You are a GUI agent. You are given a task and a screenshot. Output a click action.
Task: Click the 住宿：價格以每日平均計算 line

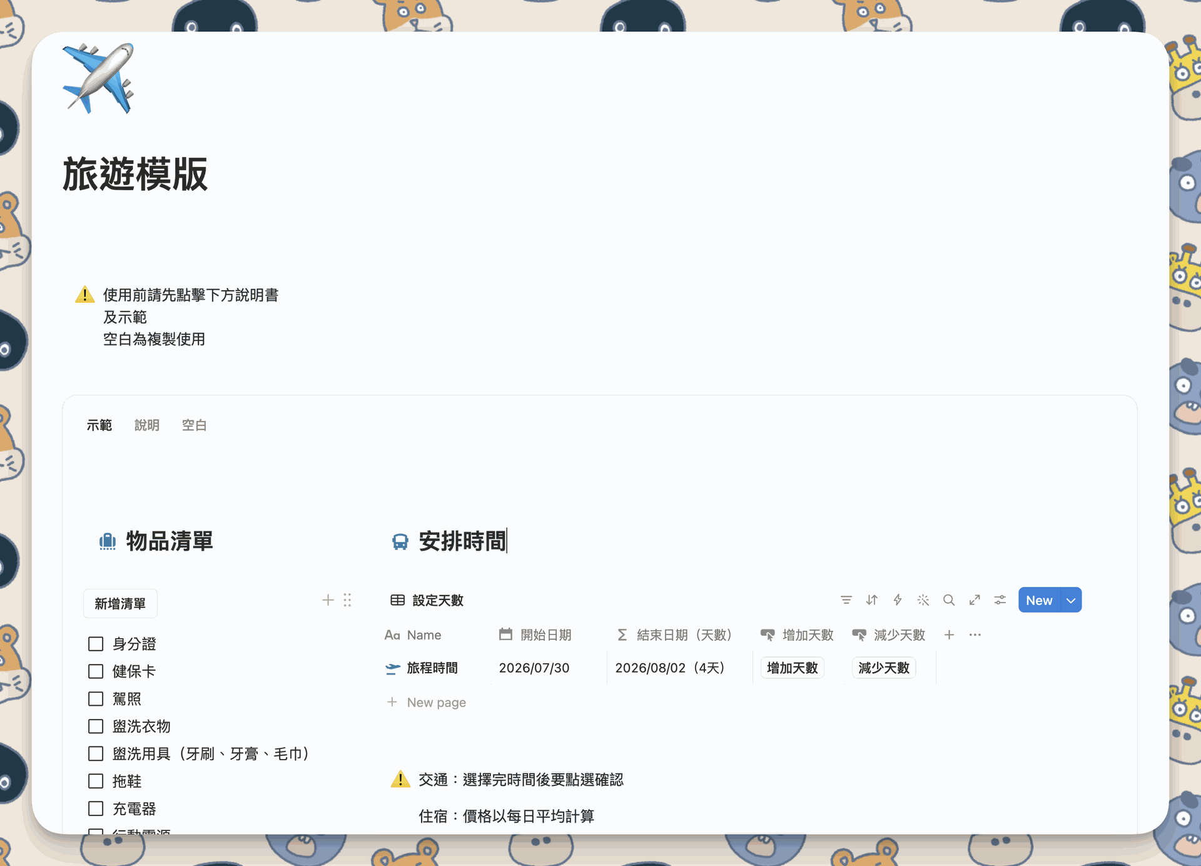point(507,816)
